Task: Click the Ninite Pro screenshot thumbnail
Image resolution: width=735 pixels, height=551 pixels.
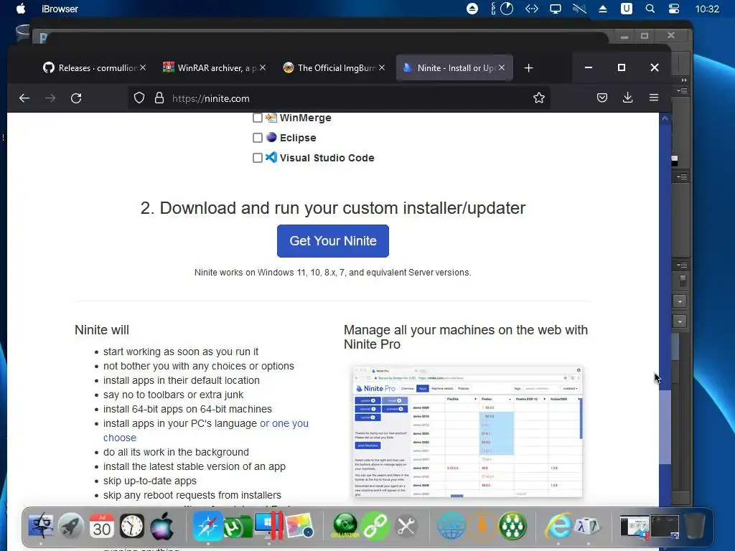Action: coord(467,431)
